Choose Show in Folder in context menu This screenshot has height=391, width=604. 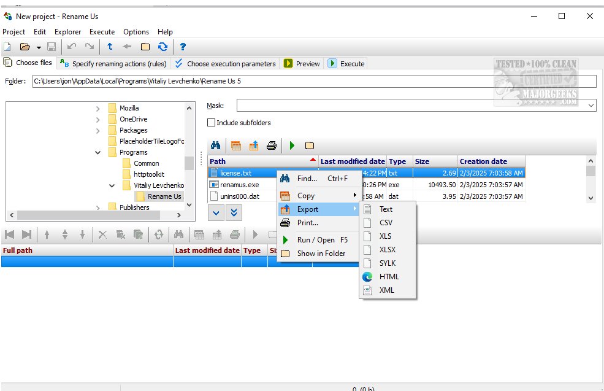(319, 254)
